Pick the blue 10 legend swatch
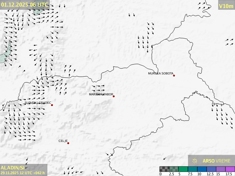Image resolution: width=235 pixels, height=176 pixels. click(x=202, y=169)
